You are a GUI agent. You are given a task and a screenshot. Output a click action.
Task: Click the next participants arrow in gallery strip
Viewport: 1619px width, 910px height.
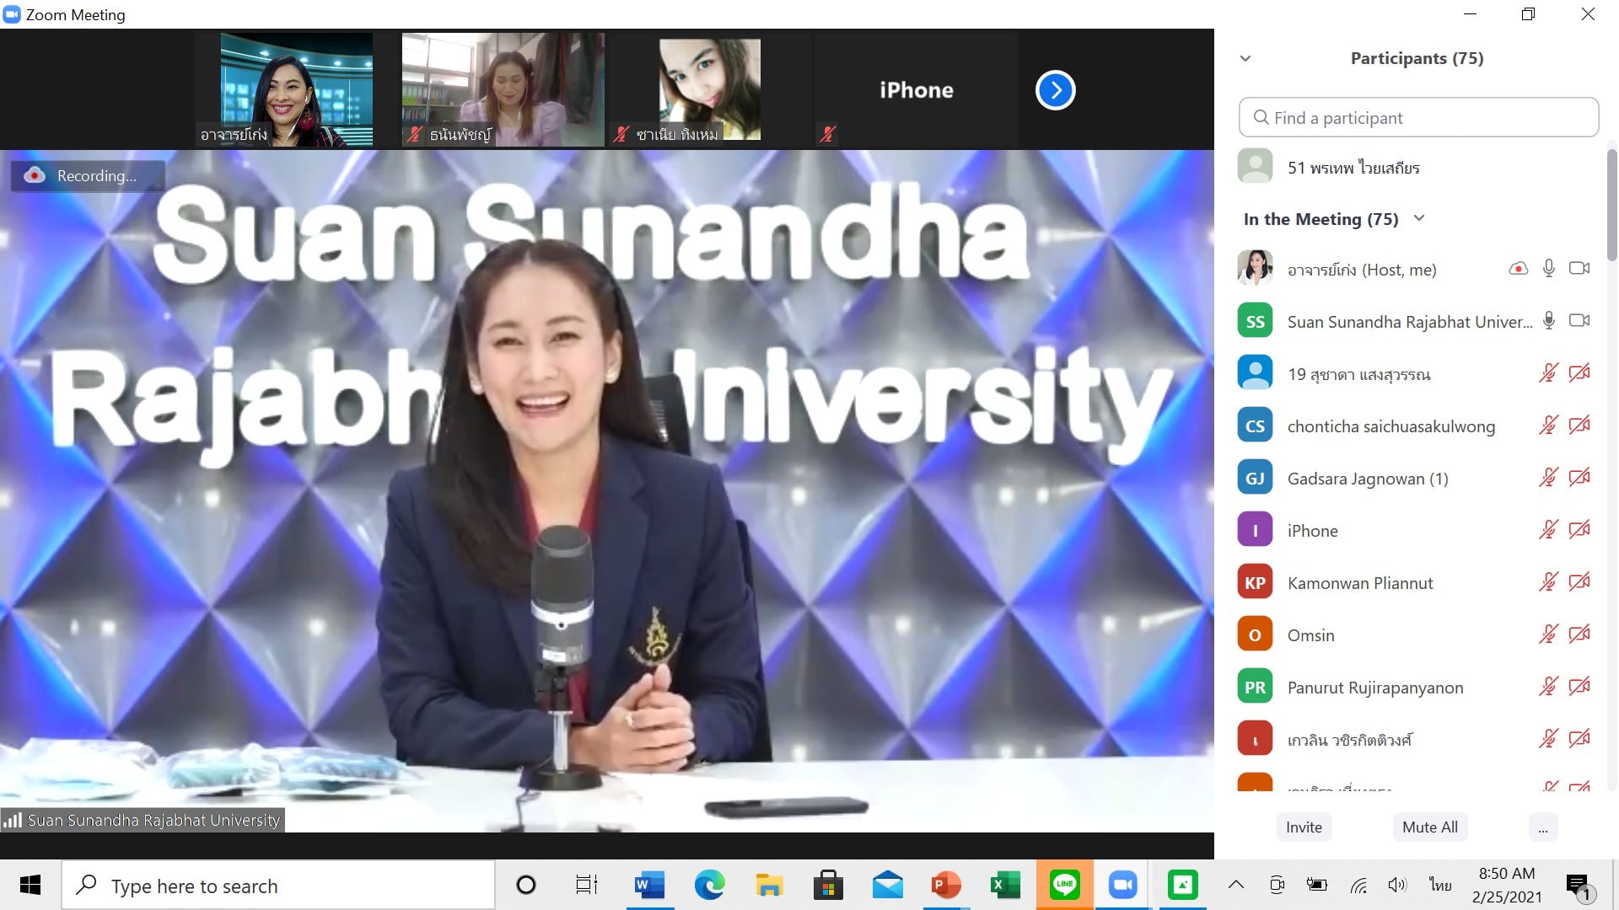(1055, 90)
